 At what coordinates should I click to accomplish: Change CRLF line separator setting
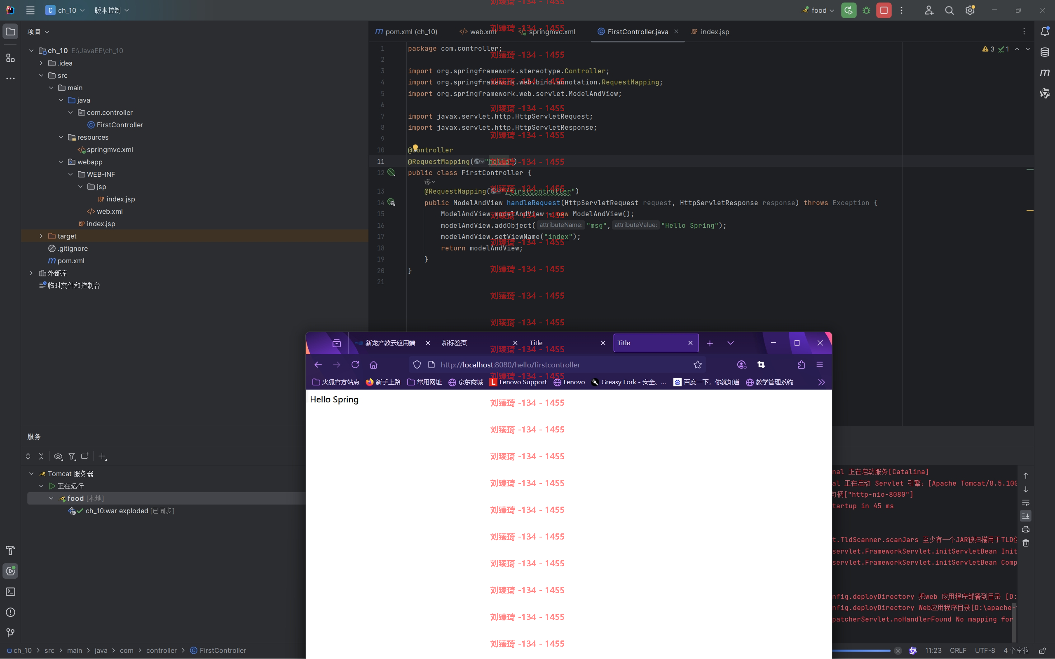click(x=958, y=650)
